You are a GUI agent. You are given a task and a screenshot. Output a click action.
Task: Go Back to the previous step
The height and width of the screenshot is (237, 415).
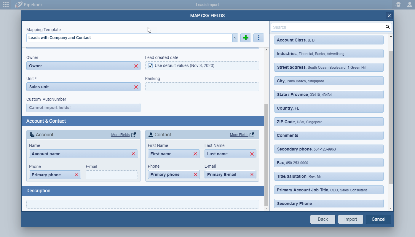point(323,219)
